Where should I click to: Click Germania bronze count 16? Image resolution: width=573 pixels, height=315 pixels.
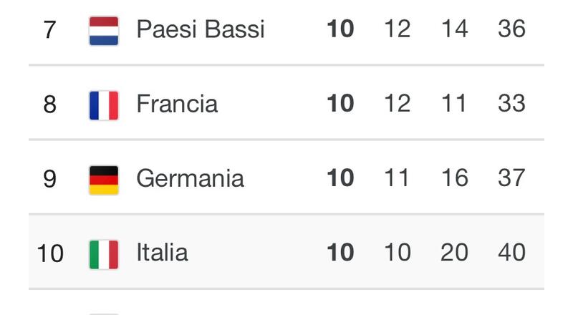click(454, 178)
